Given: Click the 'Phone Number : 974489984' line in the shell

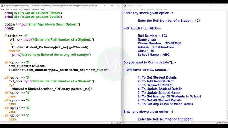Looking at the screenshot, I should pyautogui.click(x=159, y=43).
